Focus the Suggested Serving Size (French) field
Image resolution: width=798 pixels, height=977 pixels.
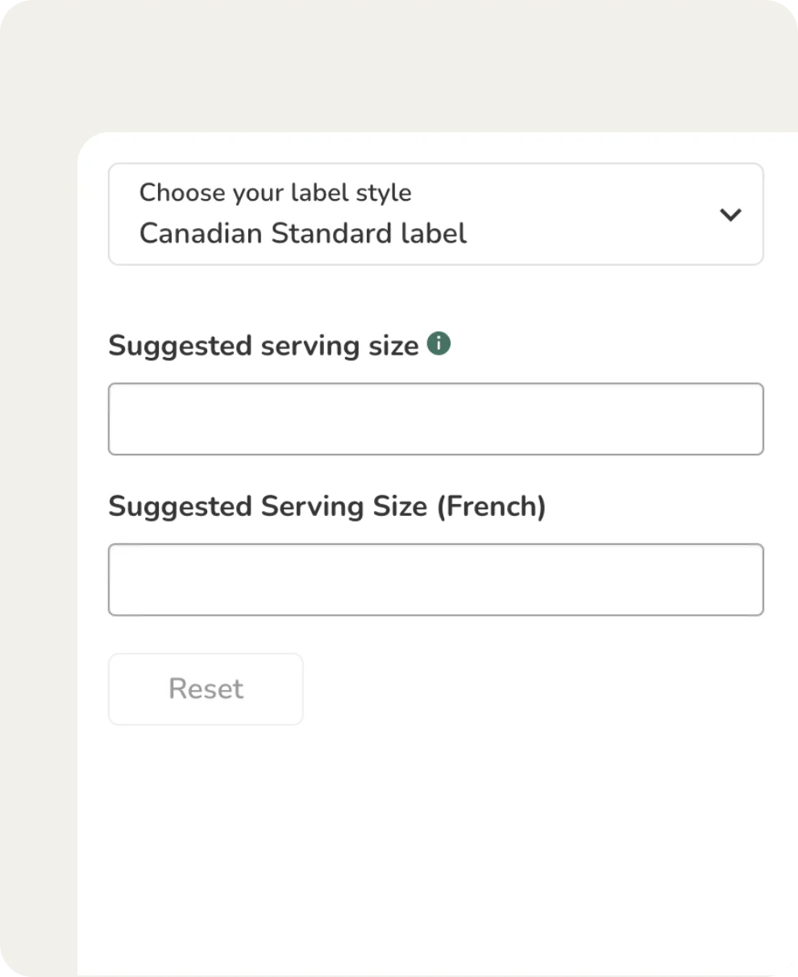tap(435, 580)
